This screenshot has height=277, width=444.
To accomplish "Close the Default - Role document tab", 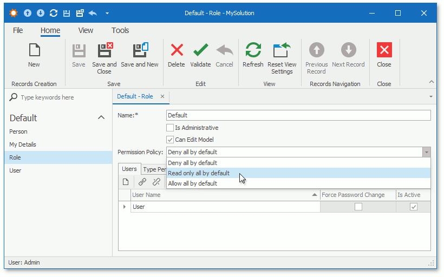I will pos(162,96).
